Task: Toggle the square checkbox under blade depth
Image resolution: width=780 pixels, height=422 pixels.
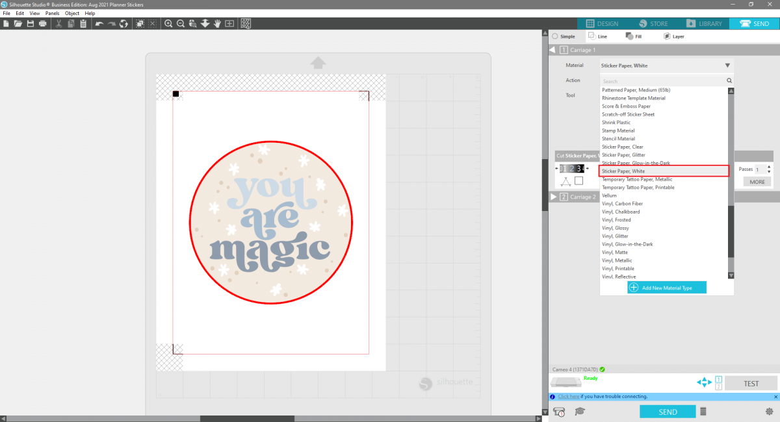Action: pyautogui.click(x=579, y=181)
